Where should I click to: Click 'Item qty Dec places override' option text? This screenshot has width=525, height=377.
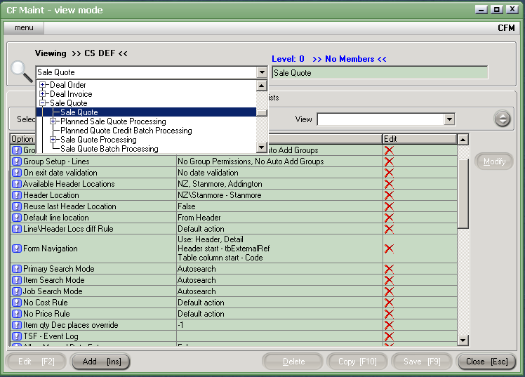click(71, 325)
